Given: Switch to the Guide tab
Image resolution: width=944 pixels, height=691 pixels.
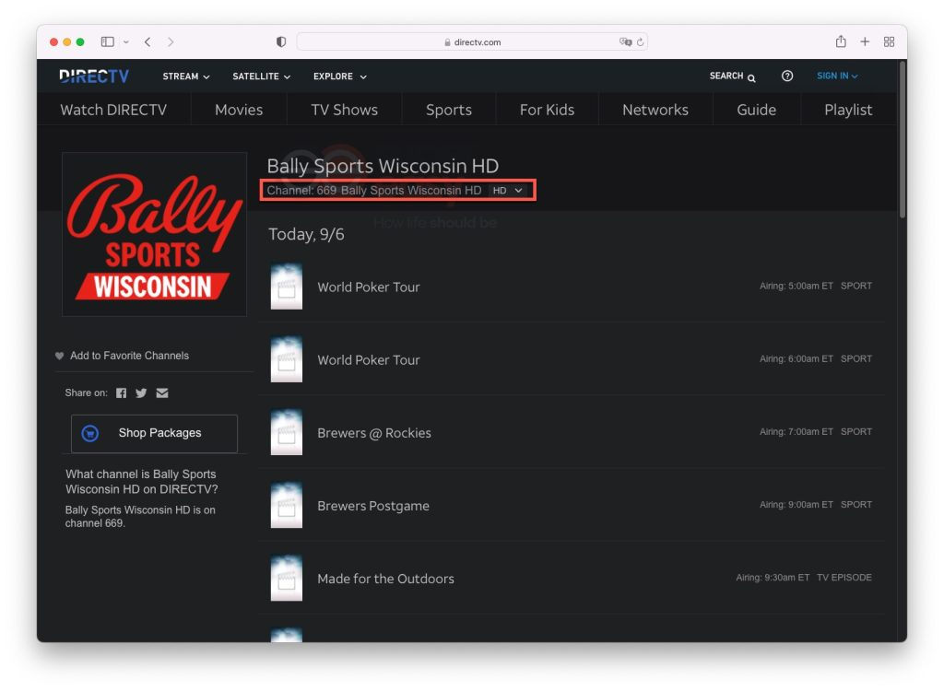Looking at the screenshot, I should [x=756, y=110].
